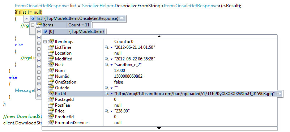Select the NumIid value 1500008060862

(128, 76)
